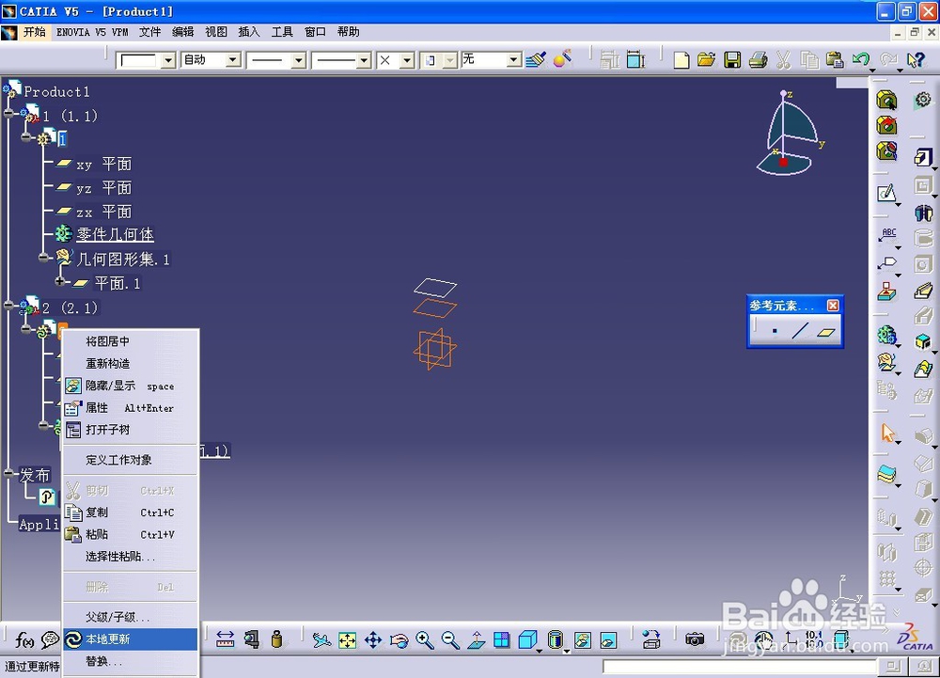This screenshot has height=678, width=940.
Task: Click the Capture camera icon
Action: [695, 639]
